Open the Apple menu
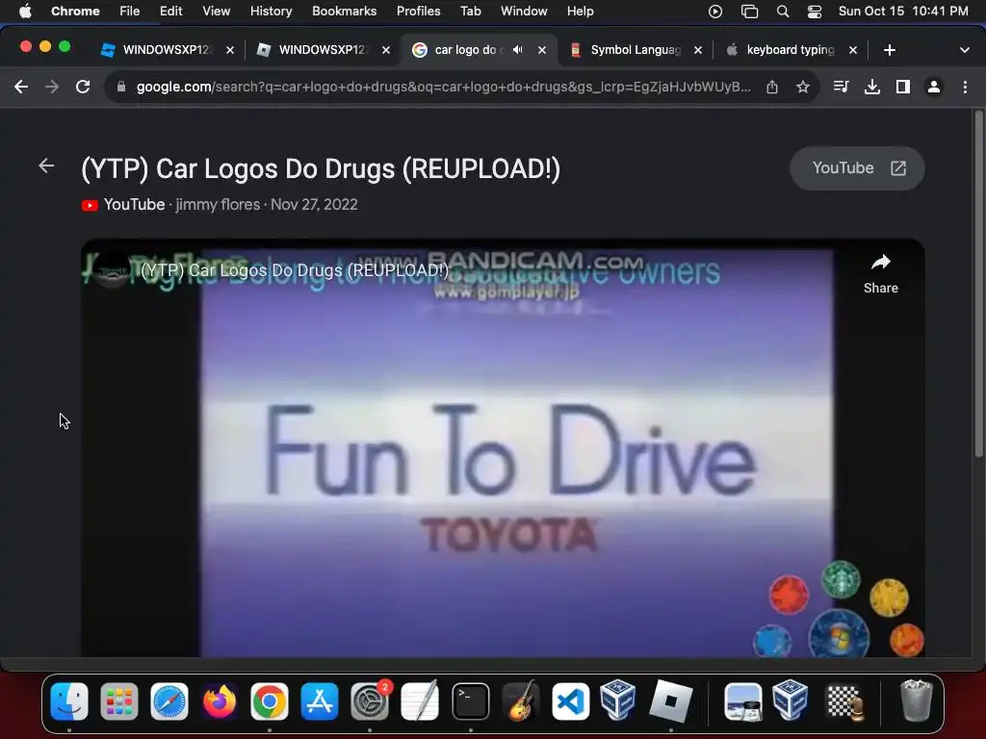 coord(25,11)
